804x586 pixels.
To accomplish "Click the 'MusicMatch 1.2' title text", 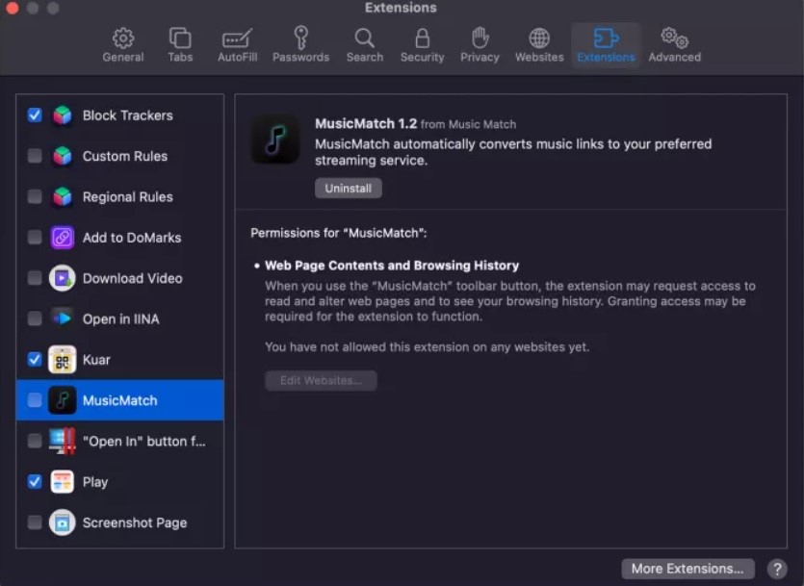I will click(366, 124).
